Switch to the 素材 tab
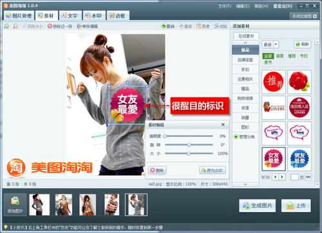 tap(46, 15)
